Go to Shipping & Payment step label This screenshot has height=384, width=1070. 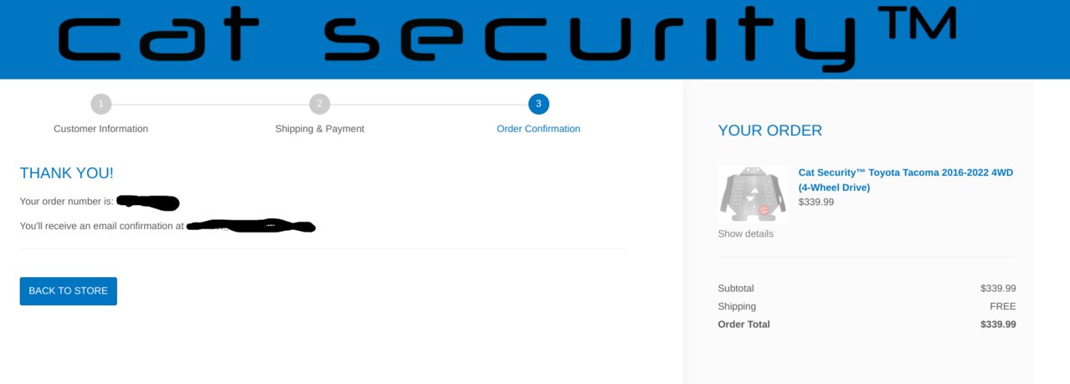click(x=320, y=129)
